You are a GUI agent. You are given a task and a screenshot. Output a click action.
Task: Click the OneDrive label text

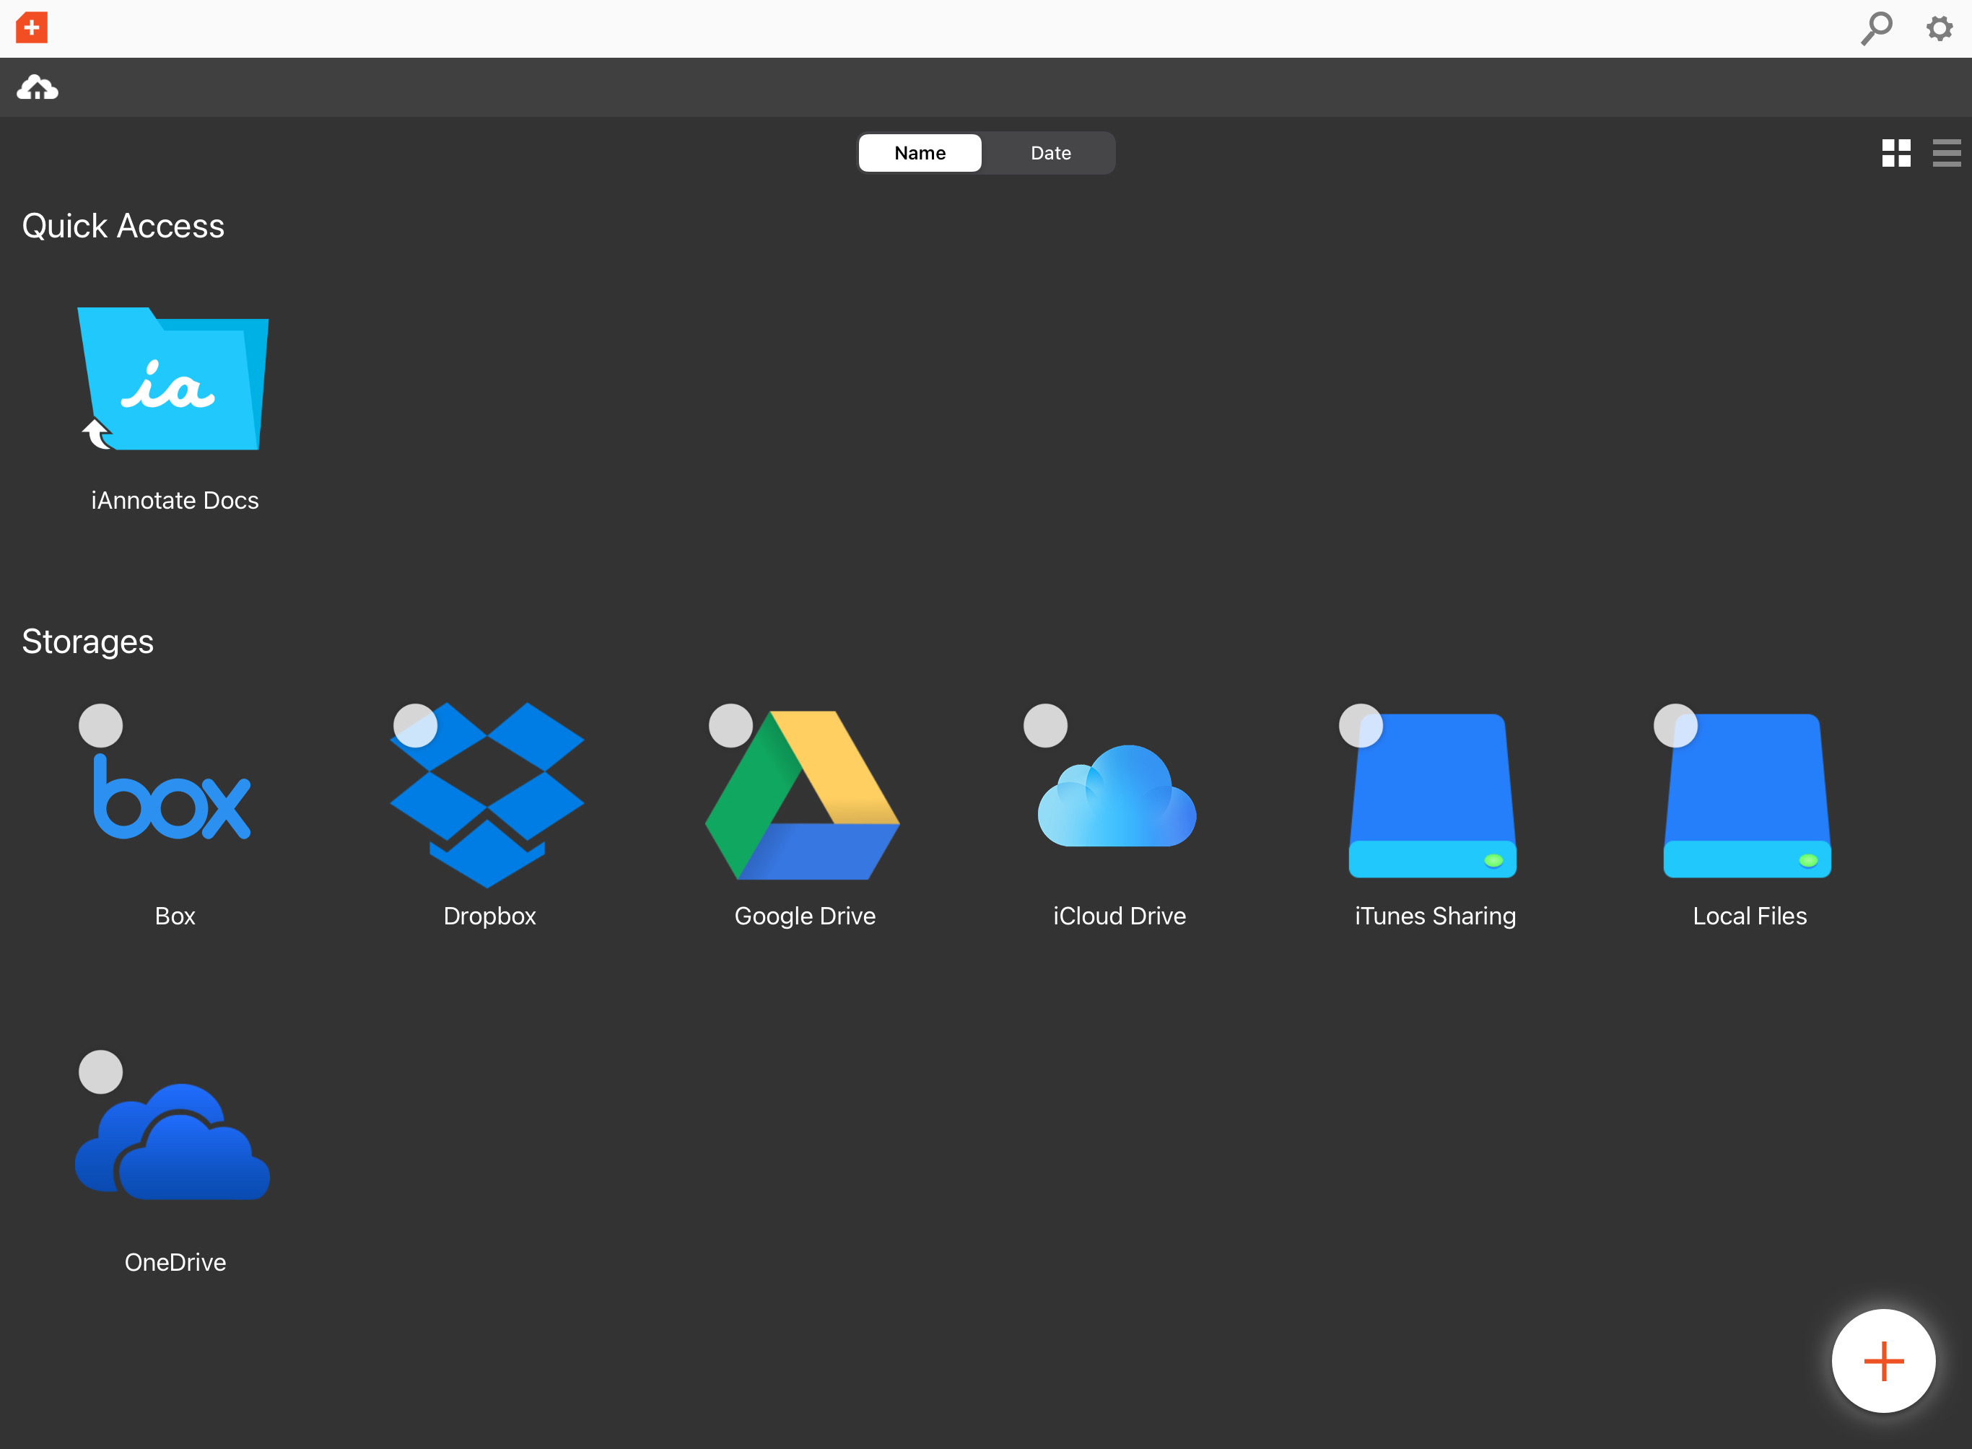click(175, 1262)
